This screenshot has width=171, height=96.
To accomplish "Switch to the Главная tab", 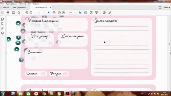I will point(5,7).
